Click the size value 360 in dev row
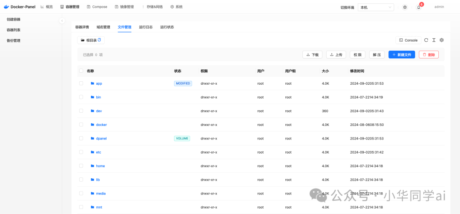Viewport: 460px width, 214px height. [325, 111]
